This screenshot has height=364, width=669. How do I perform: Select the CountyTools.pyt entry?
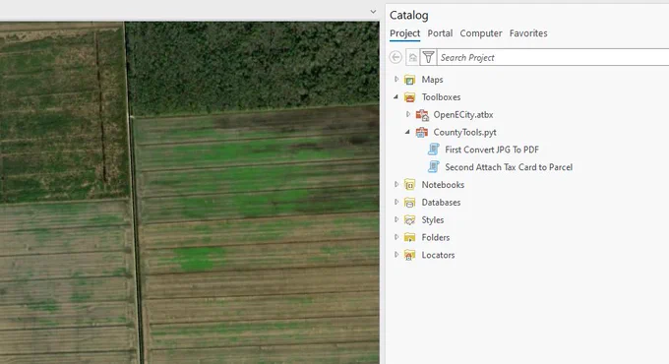coord(465,132)
